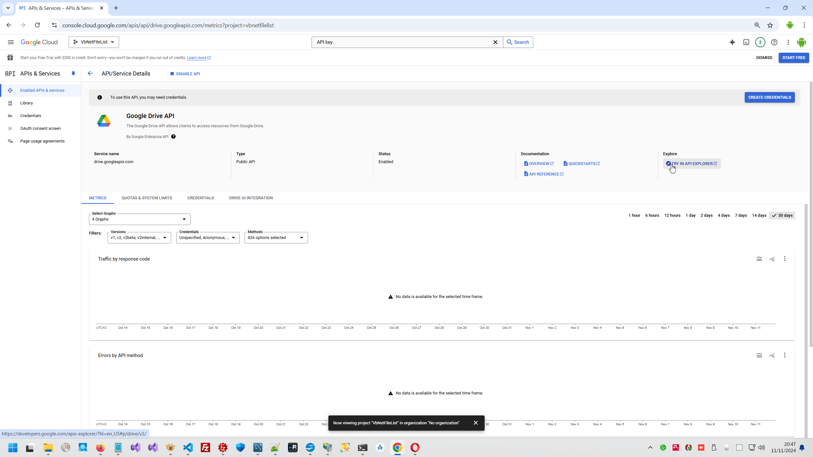Choose the 14 days time range

759,215
